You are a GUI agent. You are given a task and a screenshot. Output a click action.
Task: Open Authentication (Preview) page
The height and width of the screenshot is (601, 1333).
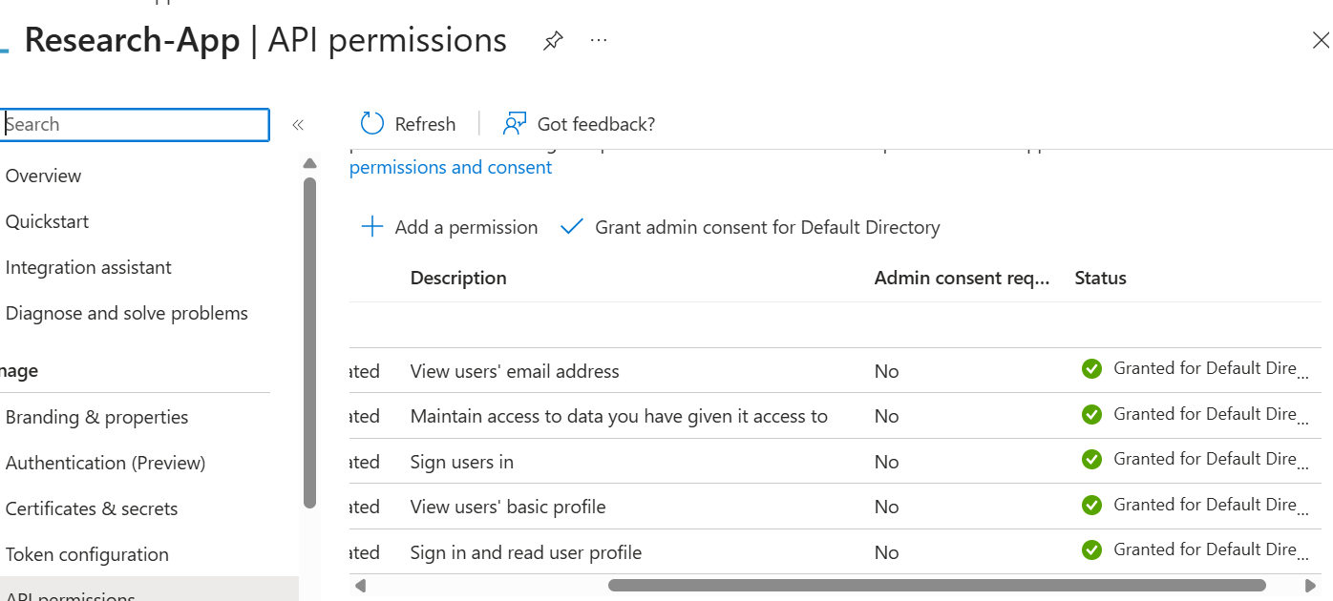tap(106, 463)
